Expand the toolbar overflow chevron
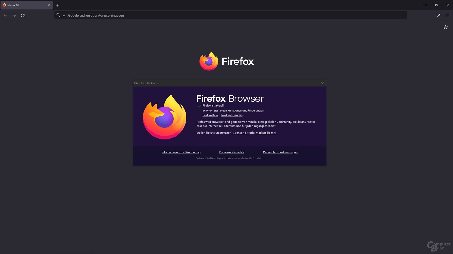The width and height of the screenshot is (453, 254). [439, 15]
